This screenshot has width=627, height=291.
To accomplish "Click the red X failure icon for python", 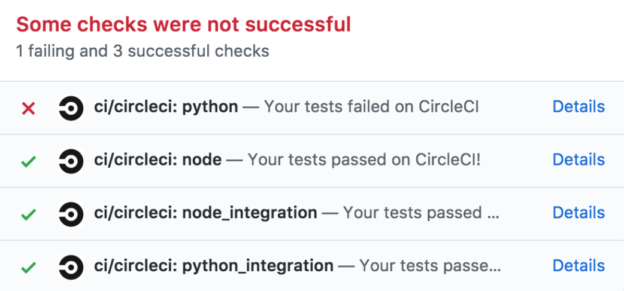I will 28,108.
